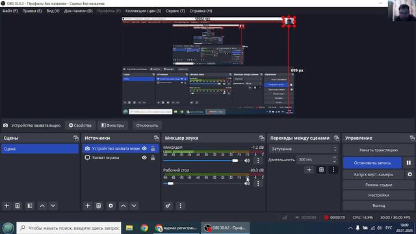Click the Фильтры button
This screenshot has height=234, width=416.
[x=112, y=125]
